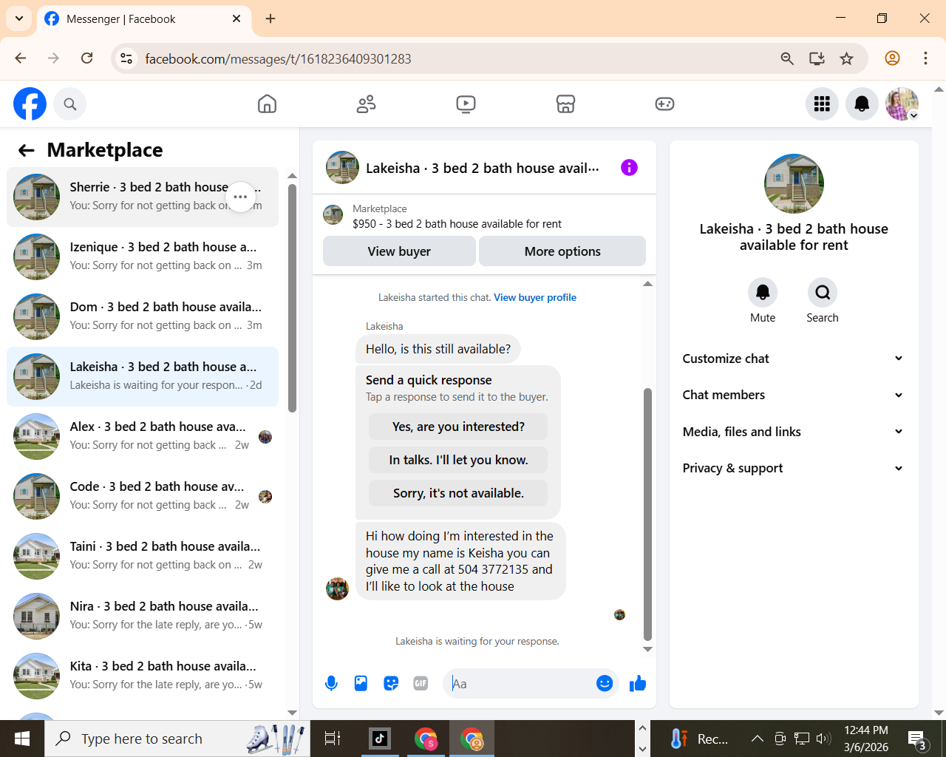Viewport: 946px width, 757px height.
Task: Send quick response 'Sorry, it's not available.'
Action: pos(458,493)
